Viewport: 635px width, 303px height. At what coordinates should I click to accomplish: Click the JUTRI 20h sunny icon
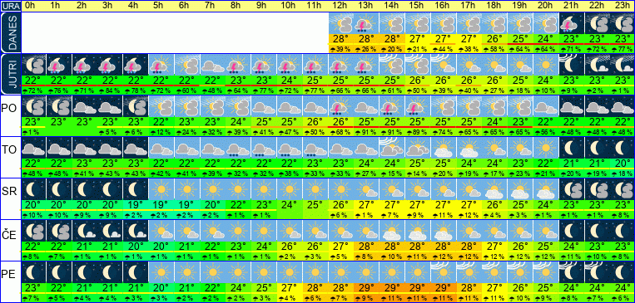(x=545, y=65)
